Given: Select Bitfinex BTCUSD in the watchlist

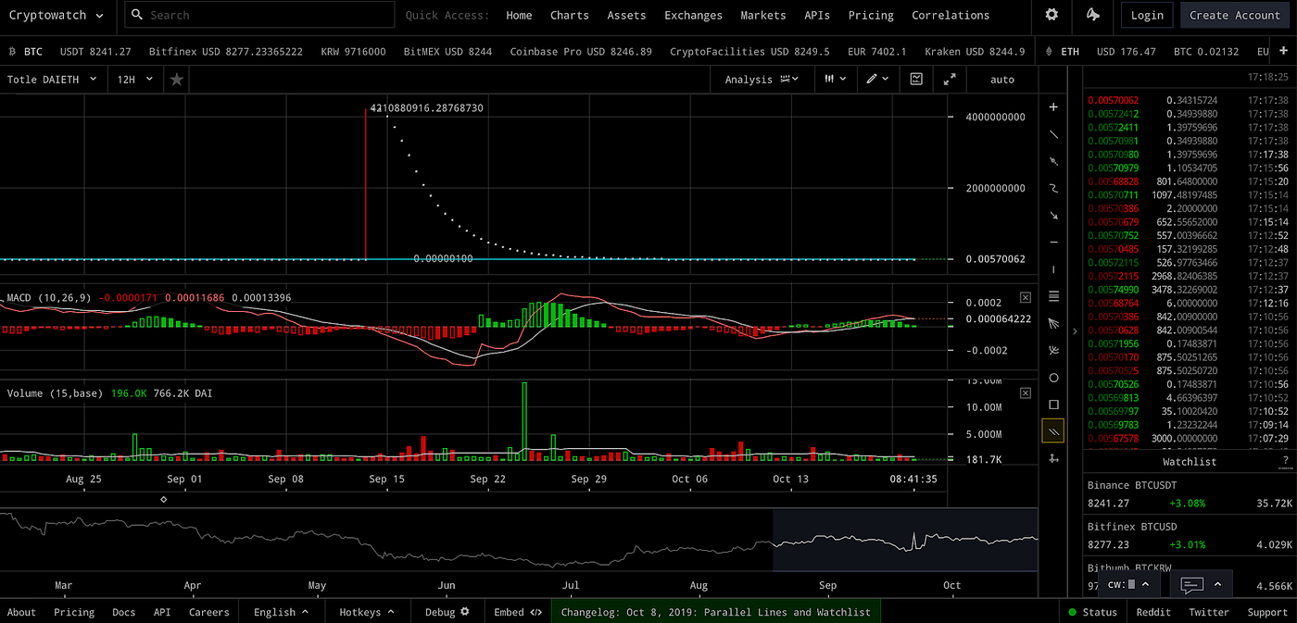Looking at the screenshot, I should pyautogui.click(x=1190, y=535).
